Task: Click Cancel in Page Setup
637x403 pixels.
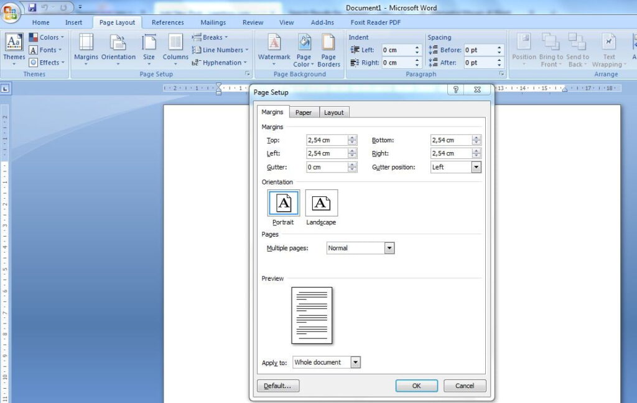Action: click(464, 386)
